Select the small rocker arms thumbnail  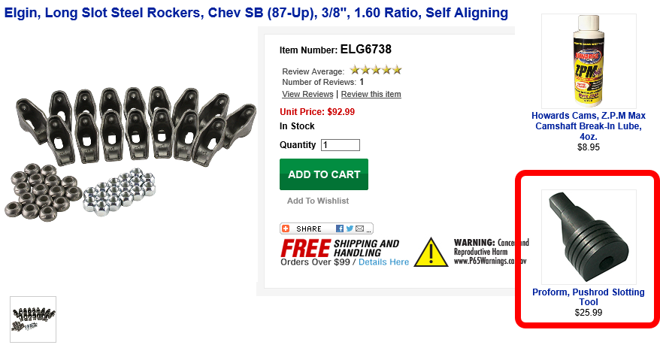(33, 319)
